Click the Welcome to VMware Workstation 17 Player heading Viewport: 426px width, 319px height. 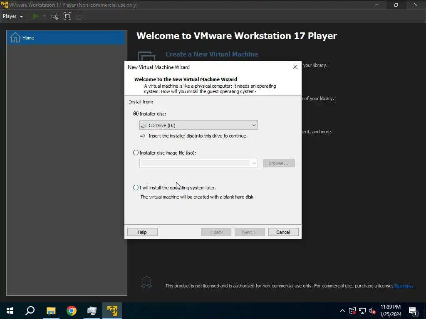pyautogui.click(x=237, y=36)
